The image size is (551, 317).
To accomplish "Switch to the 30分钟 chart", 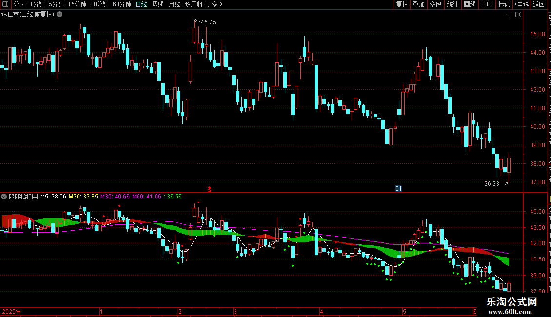I will click(99, 4).
